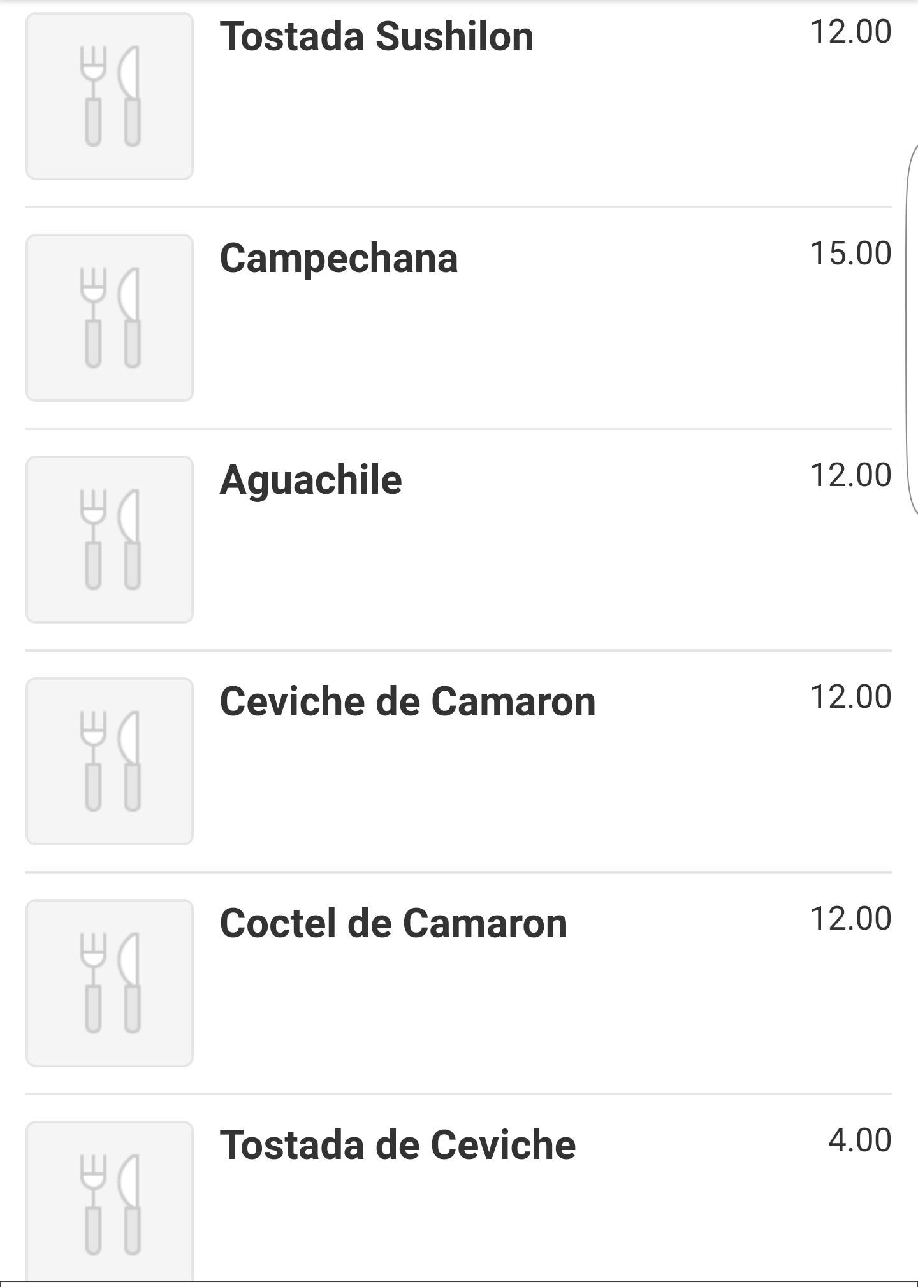Click the scrollbar handle on the right edge

click(x=912, y=328)
